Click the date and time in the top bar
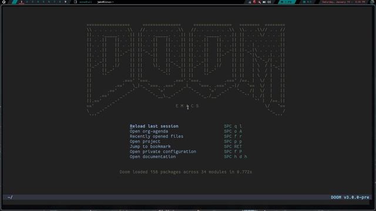The image size is (376, 211). (344, 2)
